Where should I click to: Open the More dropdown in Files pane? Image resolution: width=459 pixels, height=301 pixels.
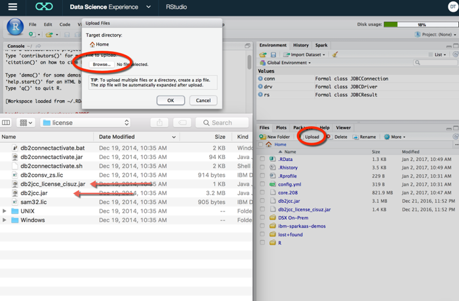click(x=395, y=137)
